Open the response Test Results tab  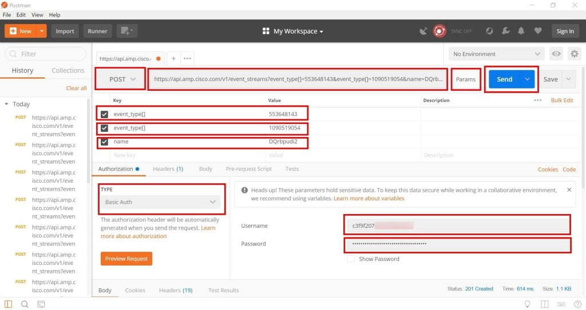point(224,290)
